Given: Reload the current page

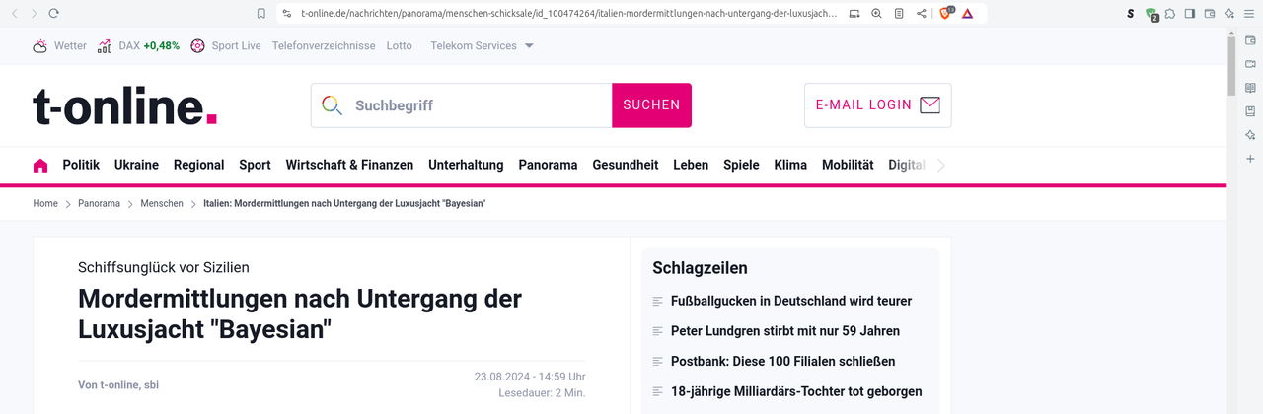Looking at the screenshot, I should click(x=53, y=13).
